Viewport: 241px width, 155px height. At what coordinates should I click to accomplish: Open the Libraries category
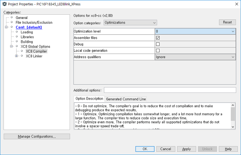click(x=27, y=37)
